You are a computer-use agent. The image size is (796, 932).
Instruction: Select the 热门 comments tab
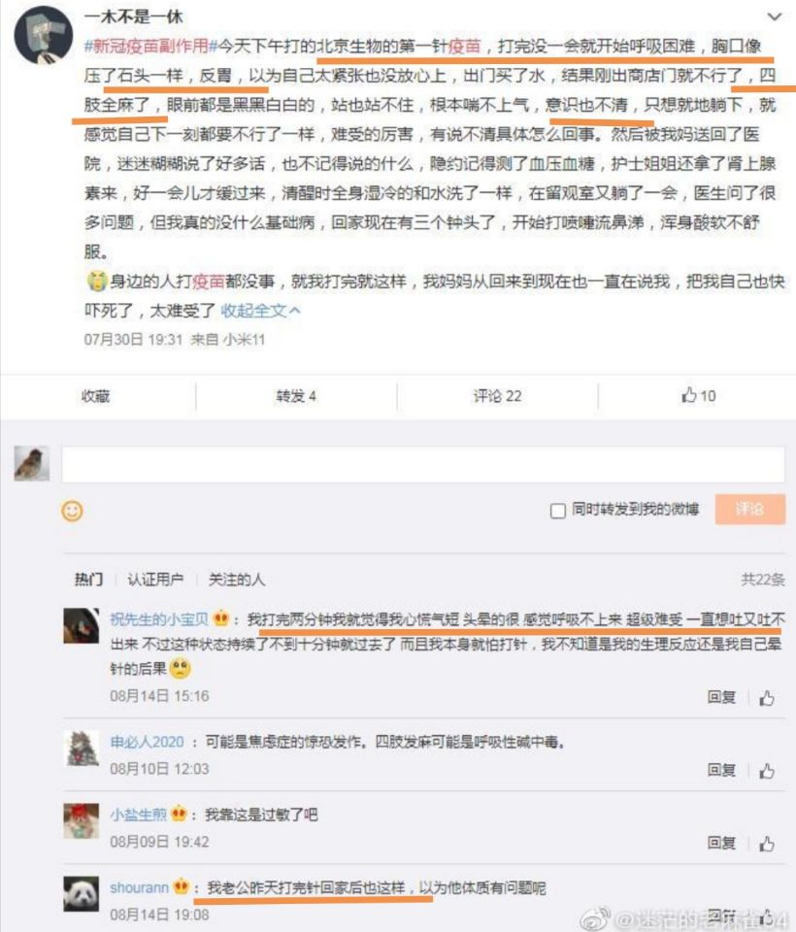click(88, 579)
